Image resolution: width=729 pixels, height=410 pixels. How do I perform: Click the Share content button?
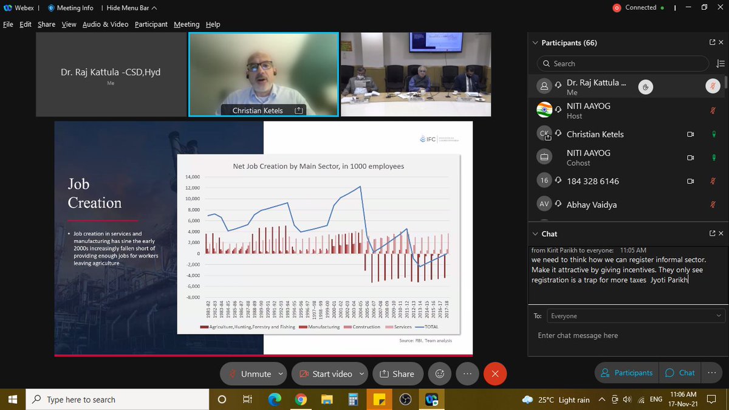point(397,374)
